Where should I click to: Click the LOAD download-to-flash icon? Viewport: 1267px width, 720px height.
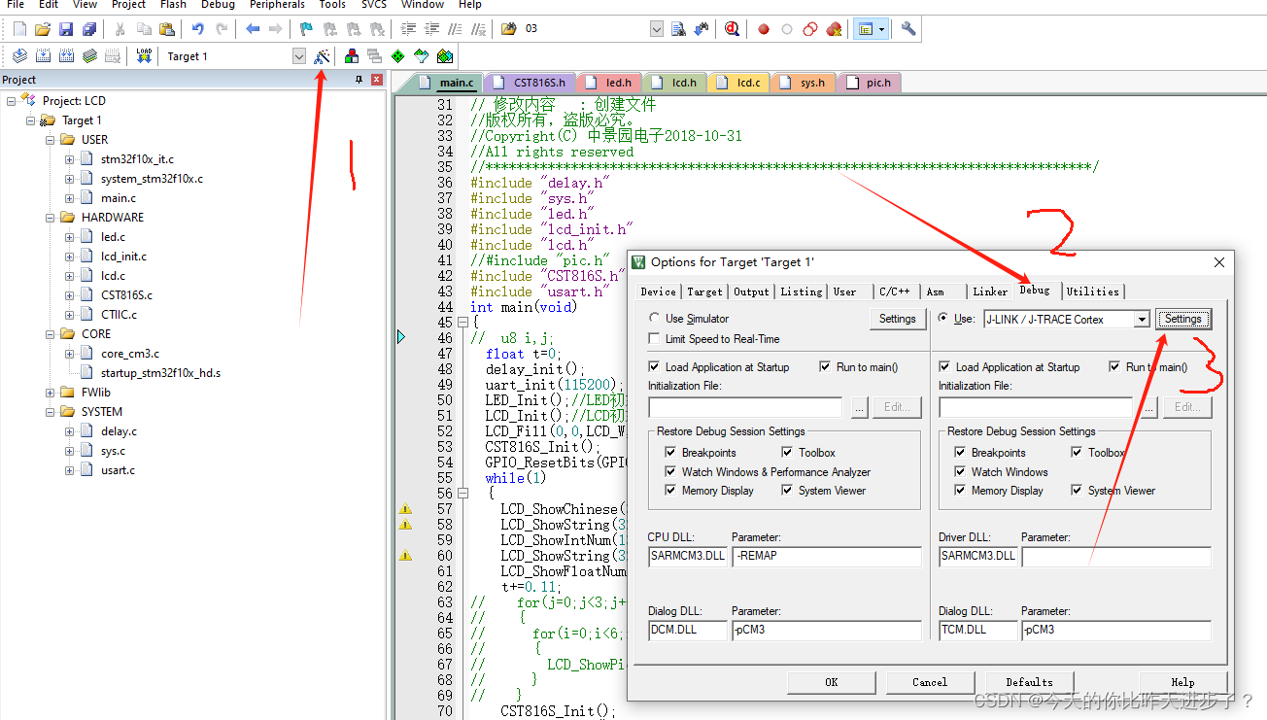point(143,56)
